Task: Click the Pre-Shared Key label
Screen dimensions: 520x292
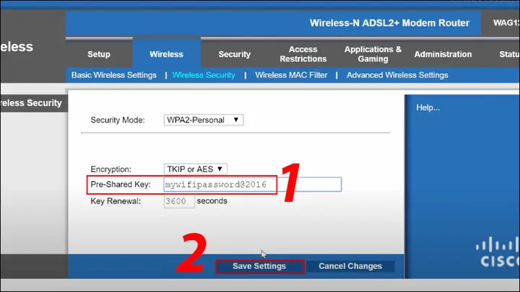Action: coord(121,185)
